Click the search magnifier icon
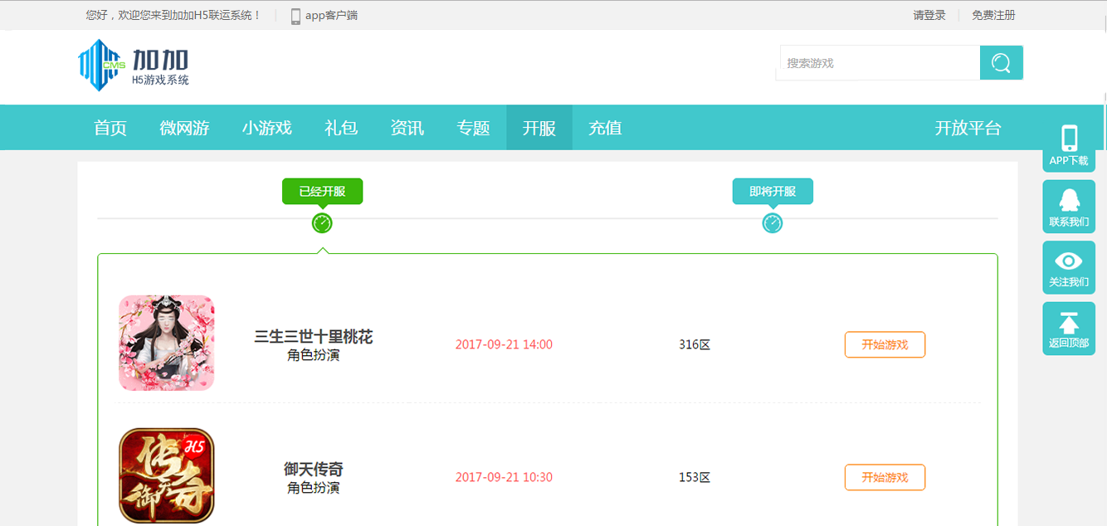The width and height of the screenshot is (1107, 526). coord(1001,62)
